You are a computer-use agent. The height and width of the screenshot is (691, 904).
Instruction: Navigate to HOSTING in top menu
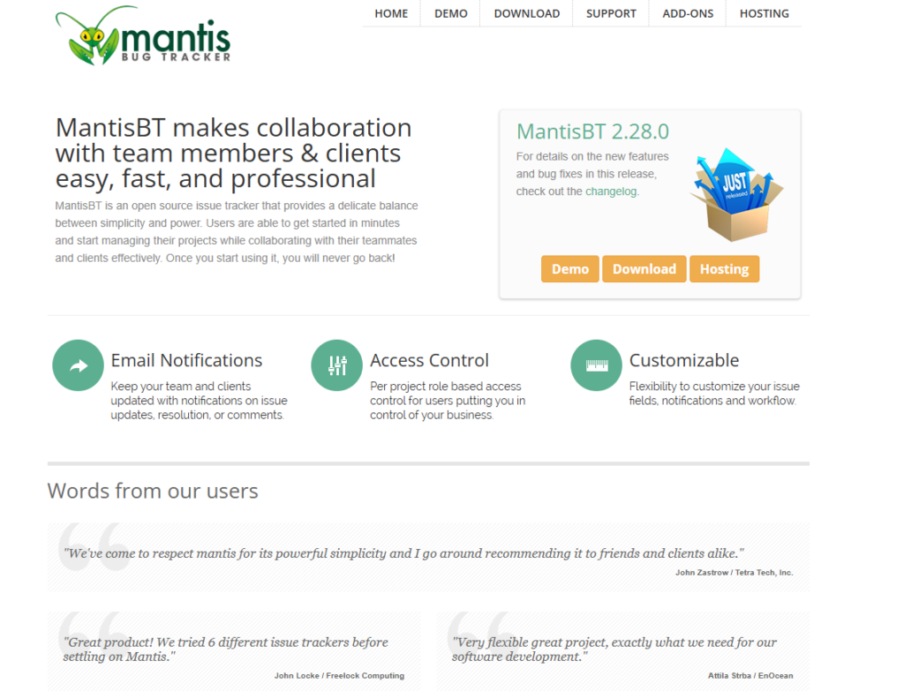(x=765, y=13)
